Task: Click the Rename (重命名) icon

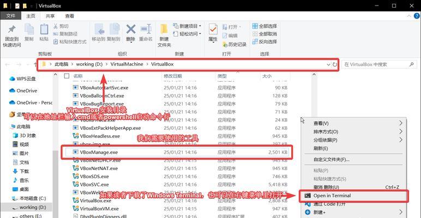Action: [146, 29]
